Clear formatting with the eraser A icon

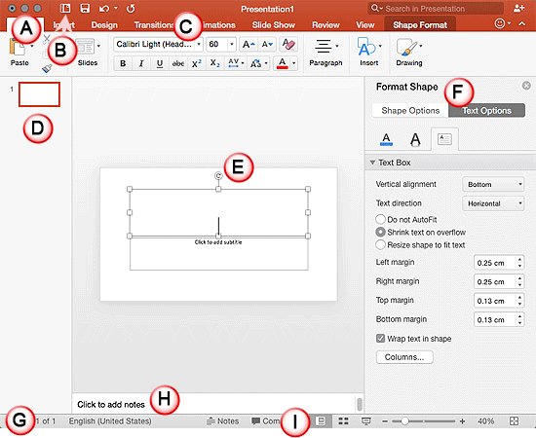click(288, 45)
